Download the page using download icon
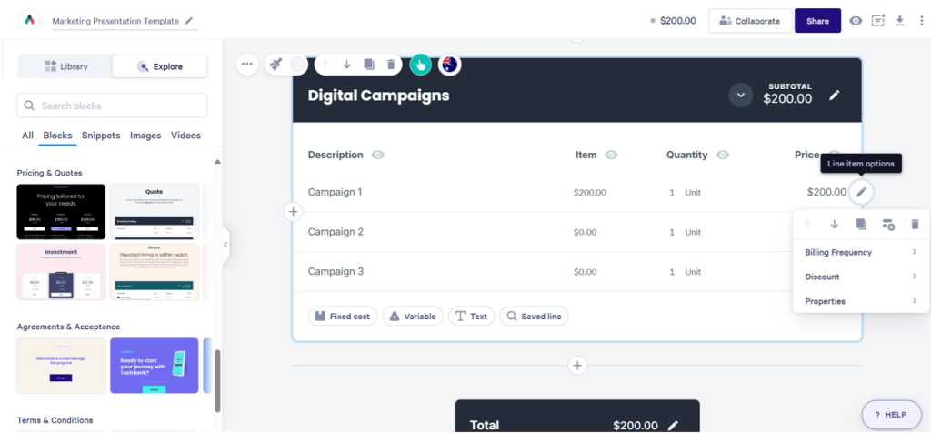The image size is (931, 433). (x=899, y=21)
